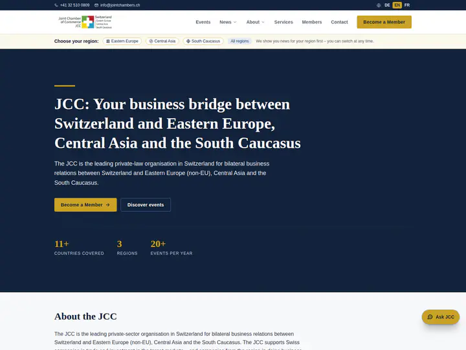
Task: Click header Become a Member button
Action: (x=384, y=22)
